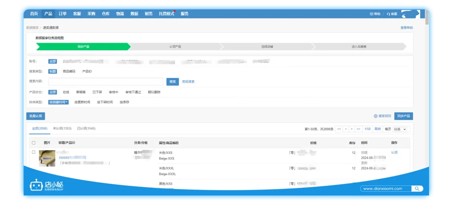Screen dimensions: 452x208
Task: Open the first product thumbnail image
Action: coord(47,158)
